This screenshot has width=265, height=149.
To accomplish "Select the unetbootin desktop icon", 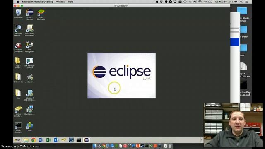I will pyautogui.click(x=30, y=78).
